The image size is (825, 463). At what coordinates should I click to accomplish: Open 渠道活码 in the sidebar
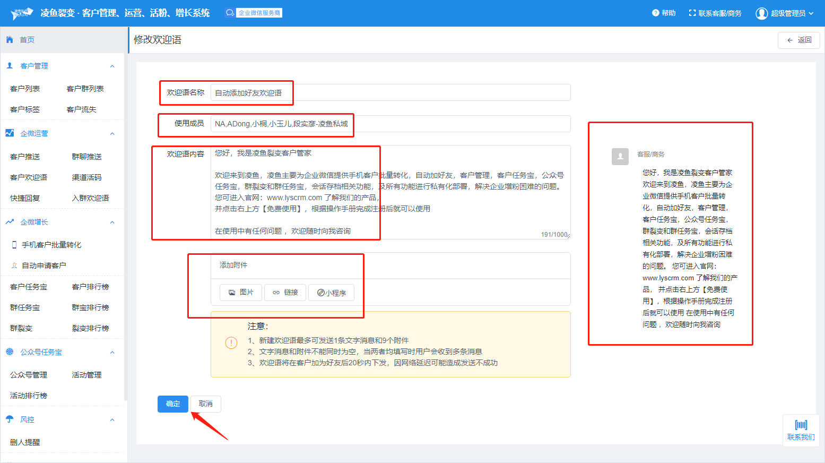click(x=86, y=177)
